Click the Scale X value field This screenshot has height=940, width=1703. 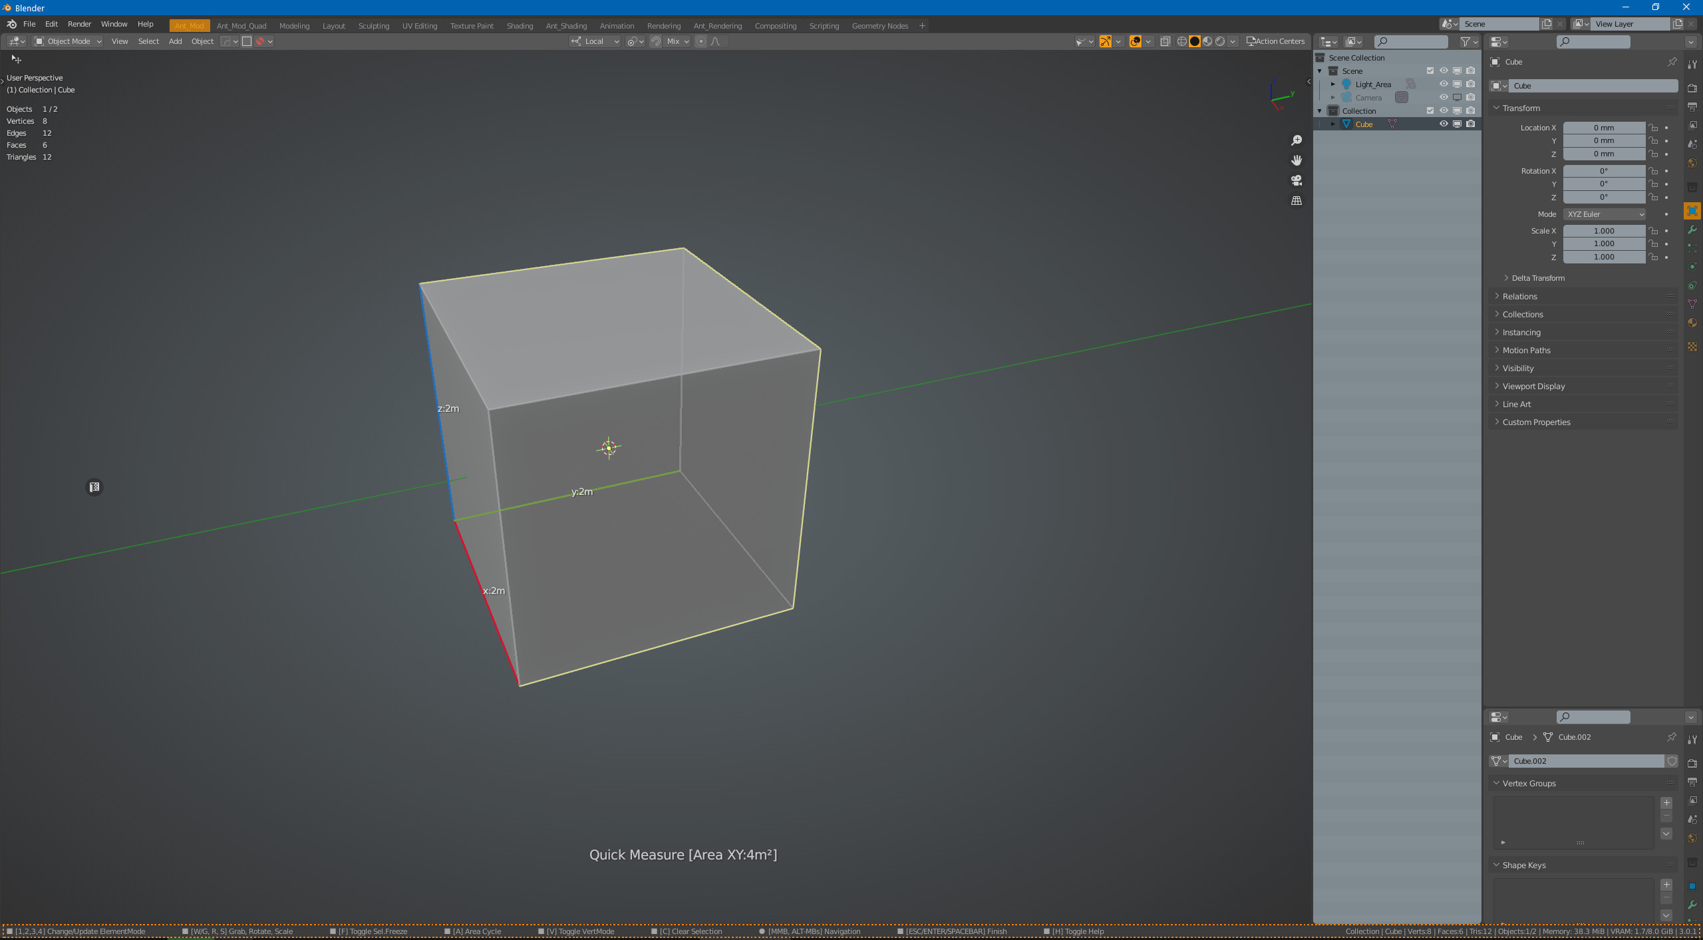1604,231
